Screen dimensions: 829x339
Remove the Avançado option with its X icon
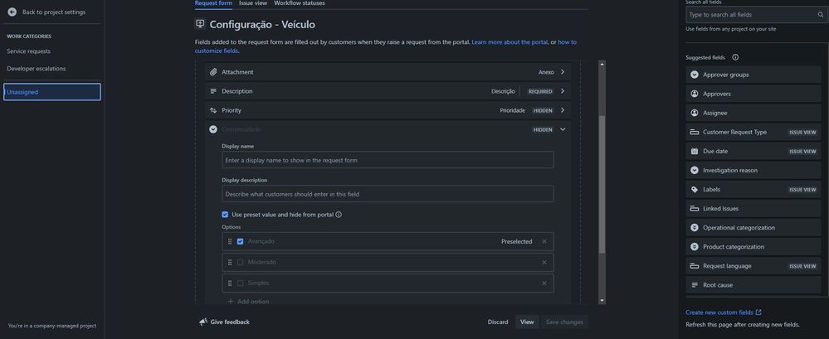(544, 241)
